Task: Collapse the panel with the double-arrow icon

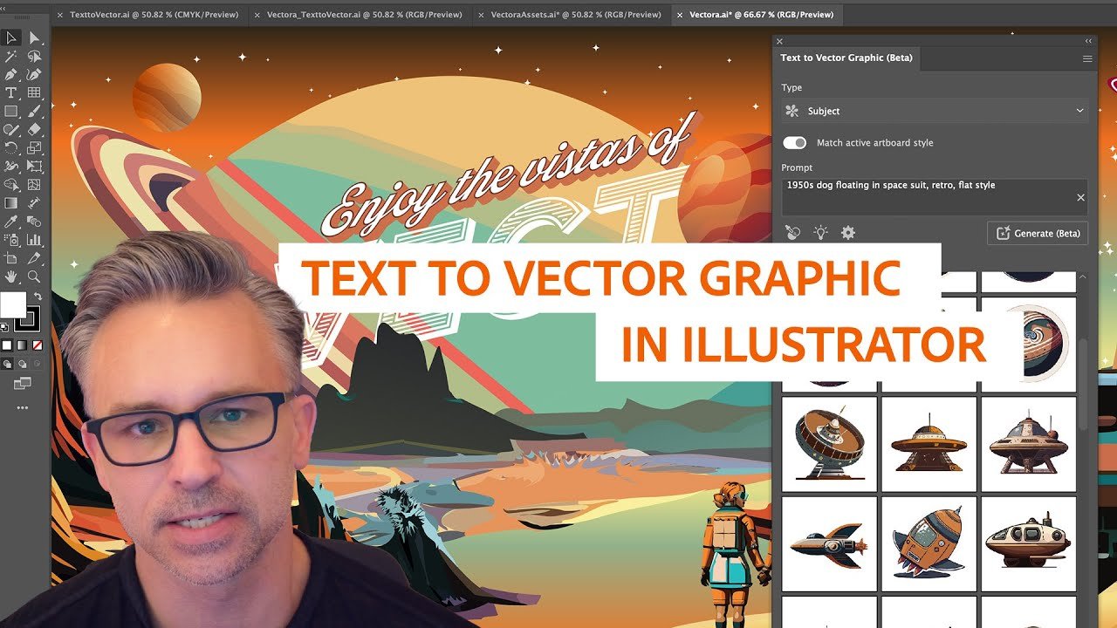Action: 1088,41
